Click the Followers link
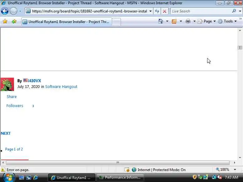The height and width of the screenshot is (182, 243). pyautogui.click(x=15, y=106)
